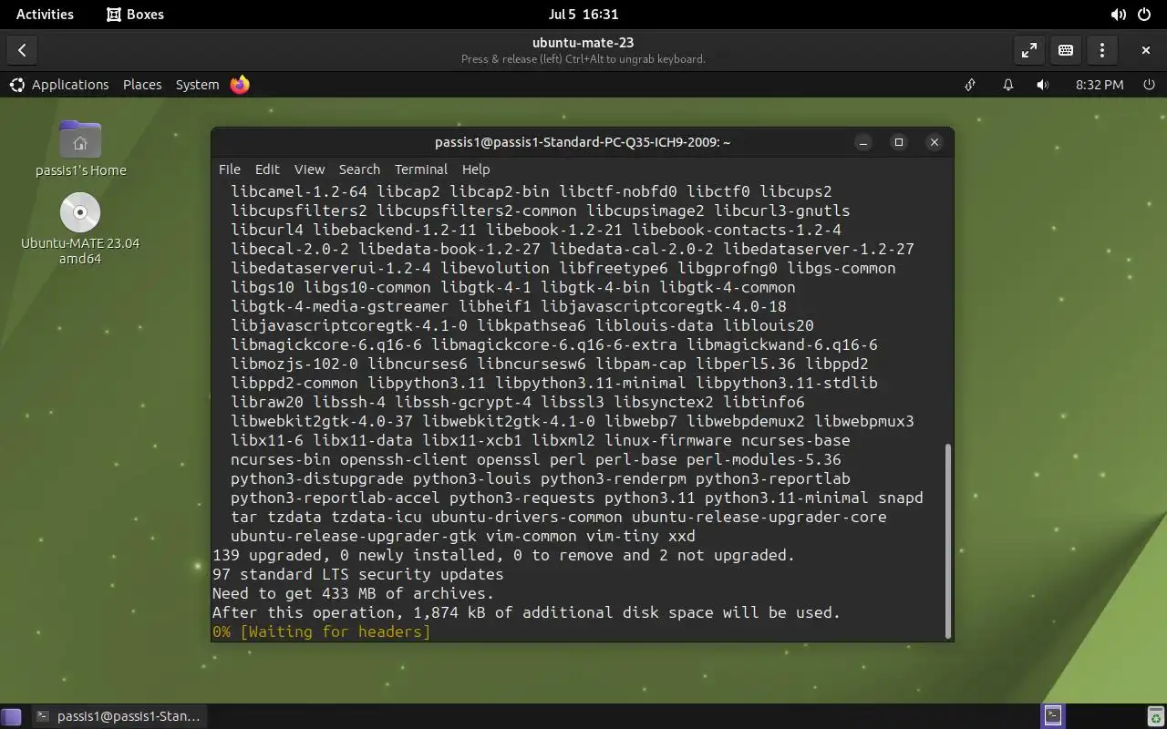Click '139 upgraded, 0 newly installed' line
The height and width of the screenshot is (729, 1167).
[x=503, y=555]
